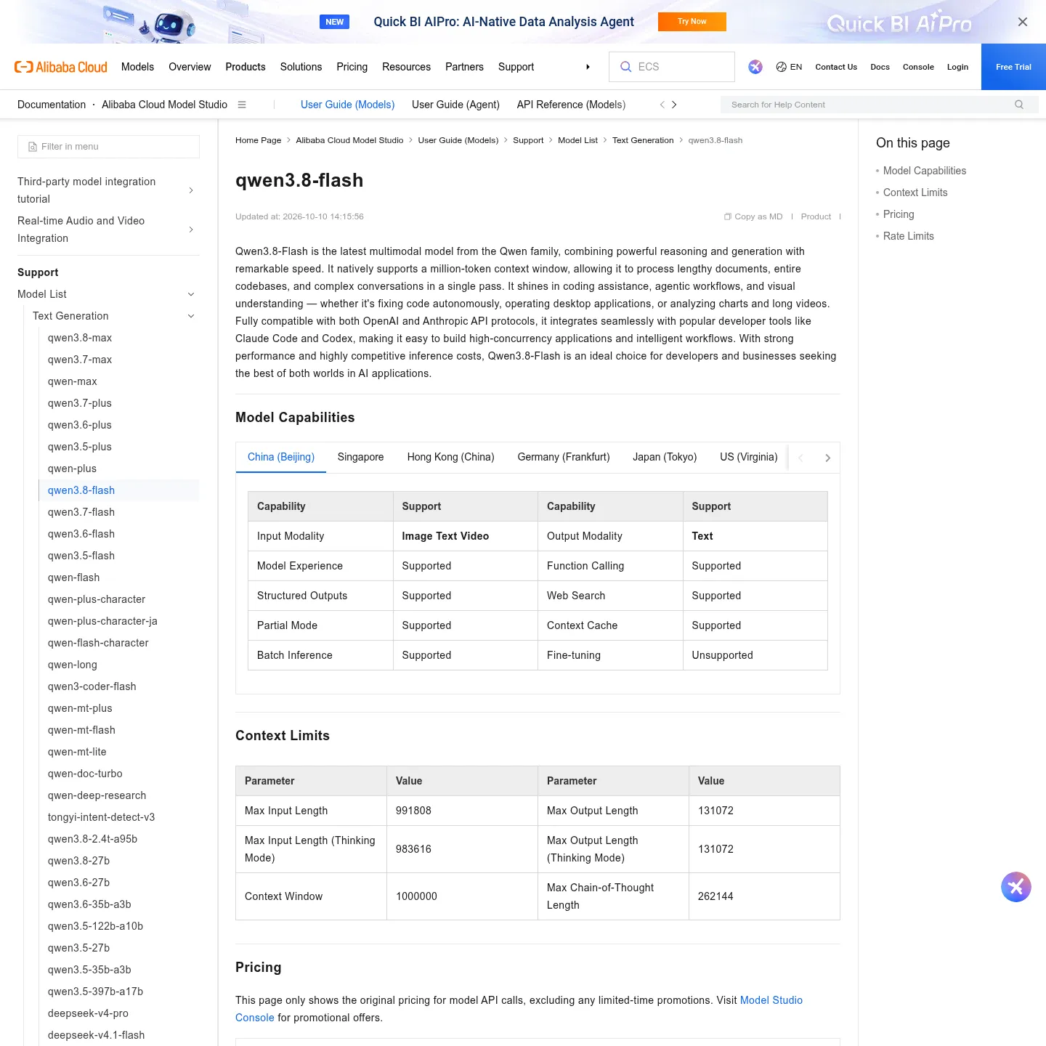Open the Model Studio Console link

pyautogui.click(x=519, y=1009)
